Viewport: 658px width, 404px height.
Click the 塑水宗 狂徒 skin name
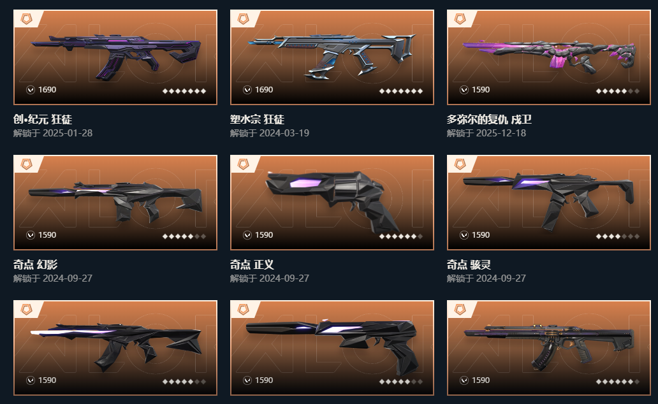(257, 120)
